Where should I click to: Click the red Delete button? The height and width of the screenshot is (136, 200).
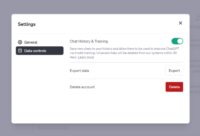click(x=174, y=87)
